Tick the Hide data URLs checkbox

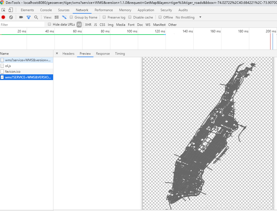[x=50, y=24]
